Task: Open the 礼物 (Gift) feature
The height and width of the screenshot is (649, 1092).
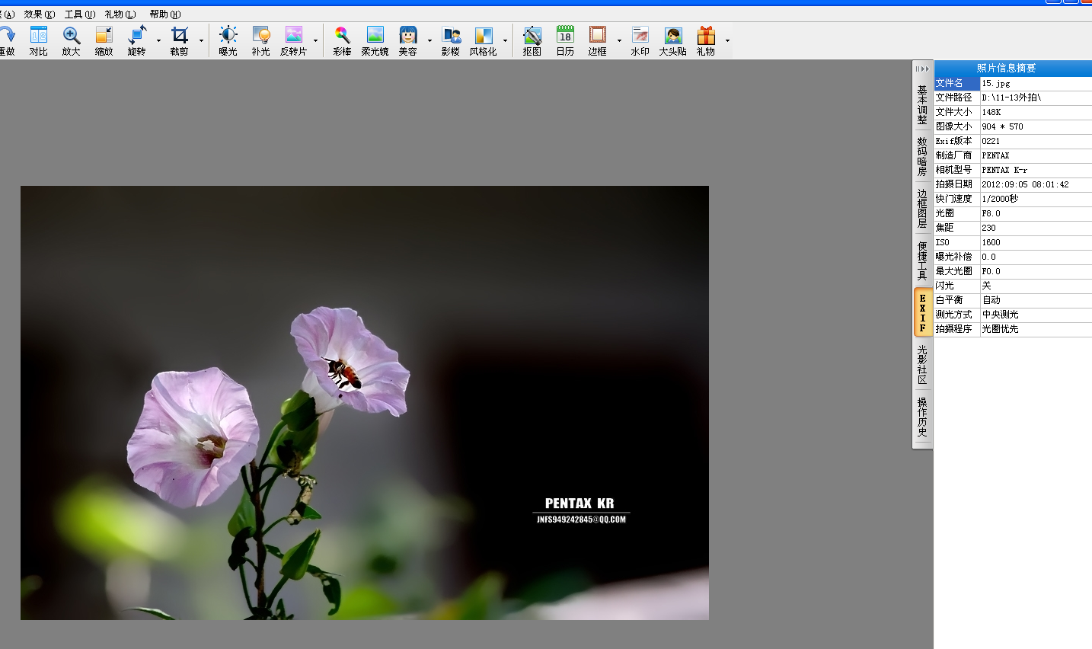Action: [705, 40]
